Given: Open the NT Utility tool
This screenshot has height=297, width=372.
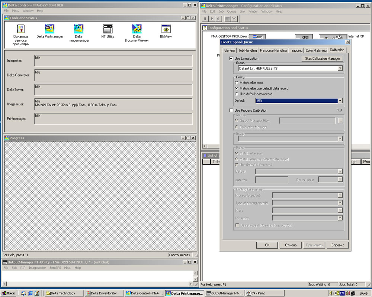Looking at the screenshot, I should coord(108,29).
